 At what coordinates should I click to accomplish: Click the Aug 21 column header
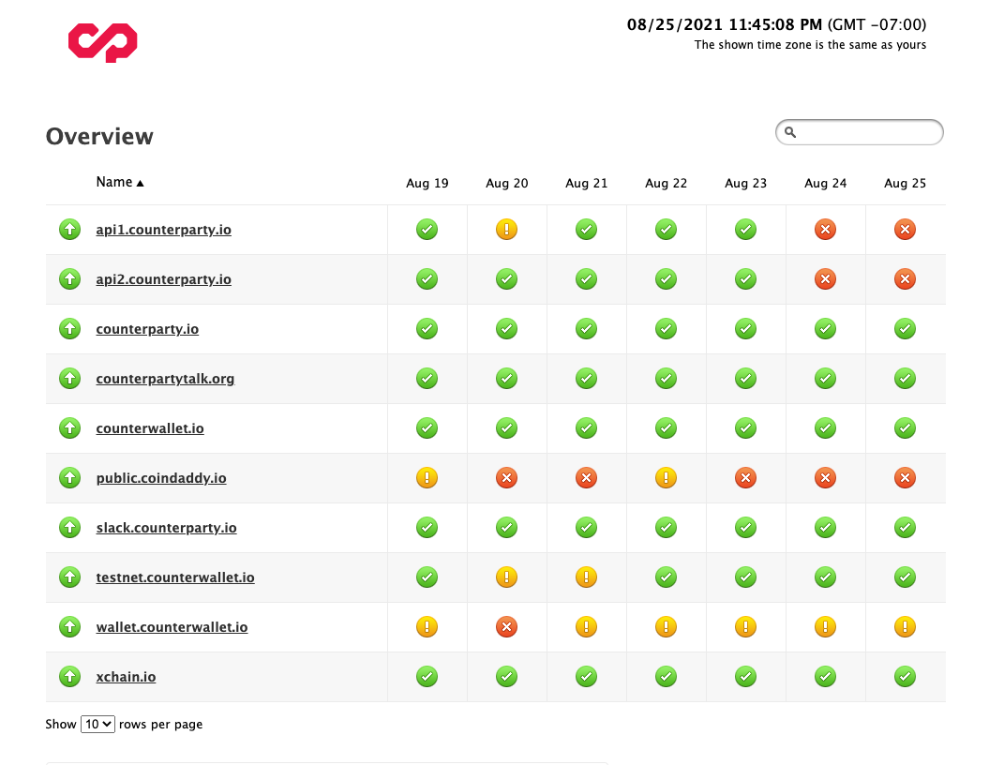(587, 183)
